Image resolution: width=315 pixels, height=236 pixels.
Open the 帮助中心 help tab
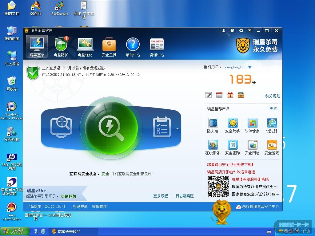pyautogui.click(x=133, y=47)
